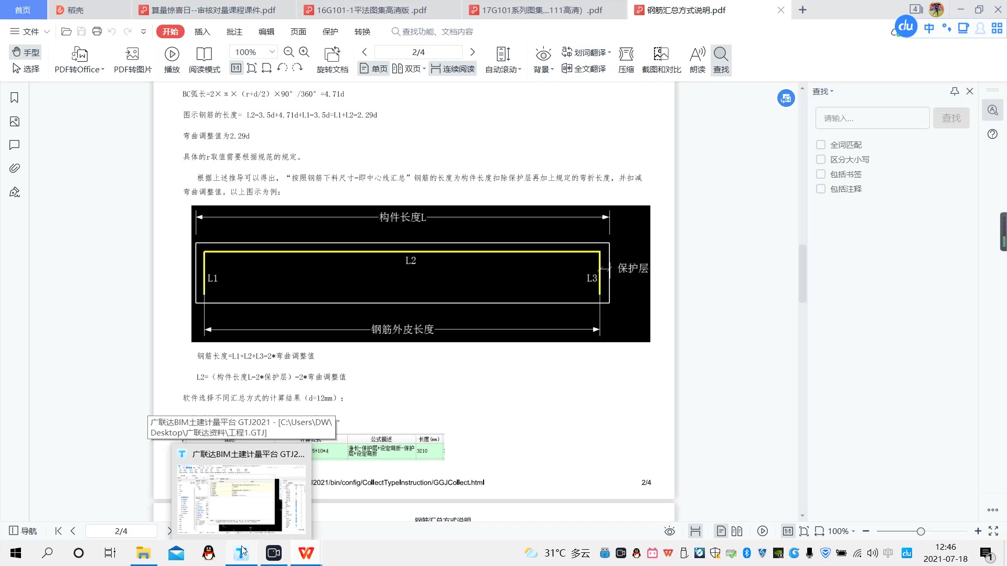Click the zoom slider in status bar

(x=920, y=531)
